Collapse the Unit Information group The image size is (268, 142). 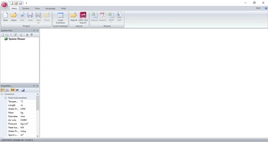[5, 98]
